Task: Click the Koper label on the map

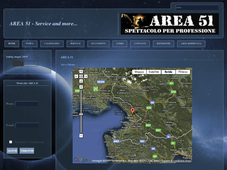Action: 125,128
